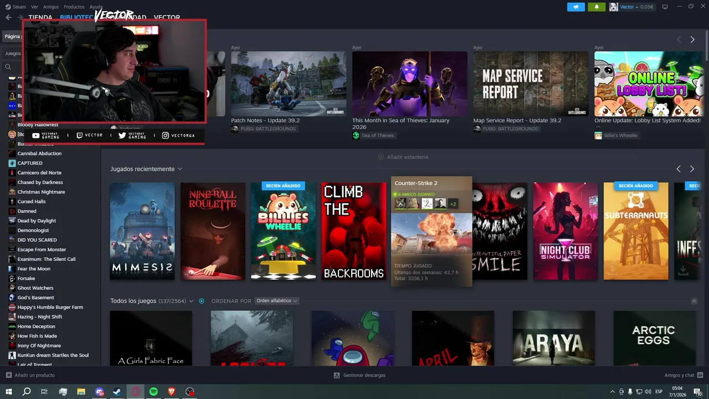Open Subterranauts game cover
709x399 pixels.
click(636, 231)
